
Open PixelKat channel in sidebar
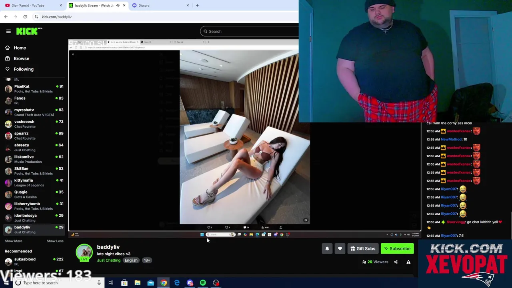coord(34,89)
